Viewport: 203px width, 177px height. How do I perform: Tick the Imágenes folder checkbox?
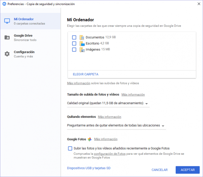74,50
